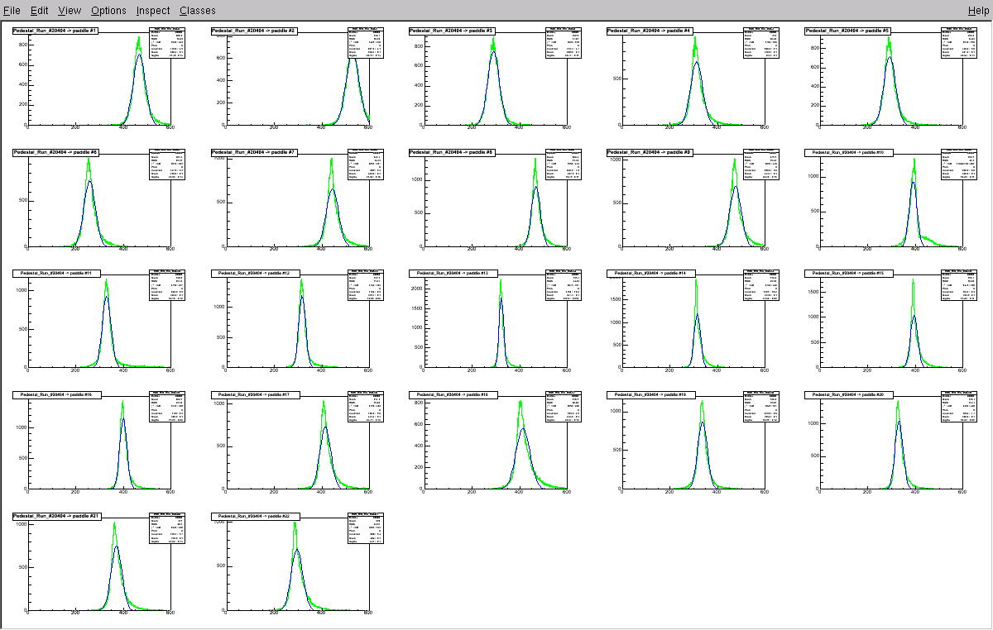Select the title 'Pedestal_Run_#20404 -> paddle #4'
The width and height of the screenshot is (993, 630).
(650, 31)
